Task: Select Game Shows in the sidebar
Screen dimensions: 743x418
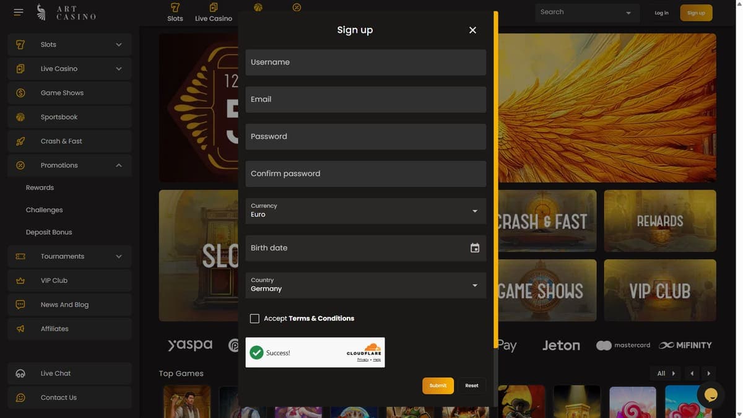Action: tap(69, 93)
